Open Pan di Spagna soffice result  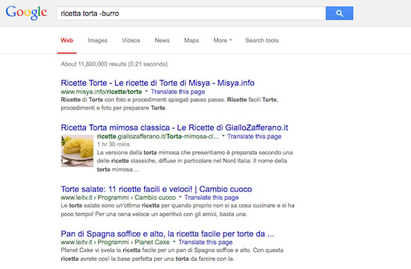point(167,234)
